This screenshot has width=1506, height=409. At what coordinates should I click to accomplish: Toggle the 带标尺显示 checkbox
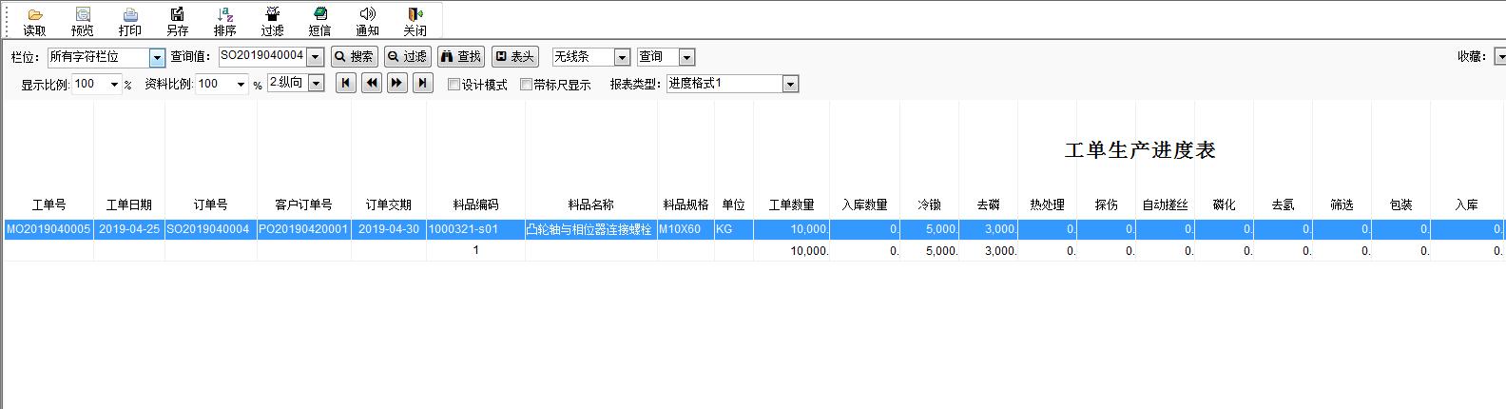coord(526,85)
